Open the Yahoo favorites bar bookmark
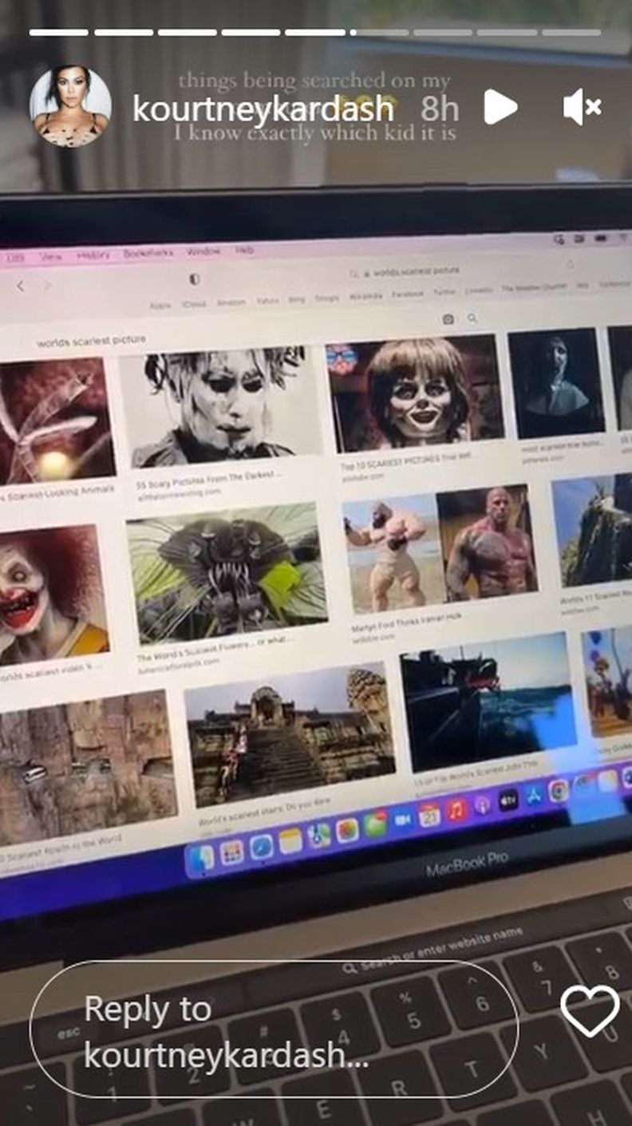Screen dimensions: 632x1126 coord(267,301)
